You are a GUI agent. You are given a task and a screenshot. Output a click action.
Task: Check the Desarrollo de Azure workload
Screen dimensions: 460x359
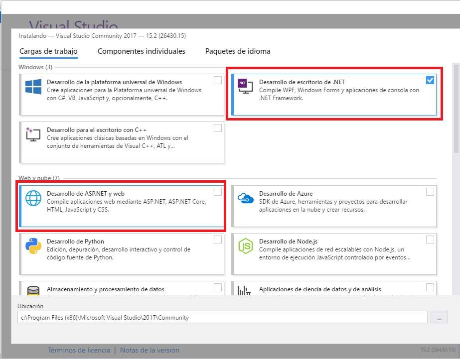(x=430, y=191)
